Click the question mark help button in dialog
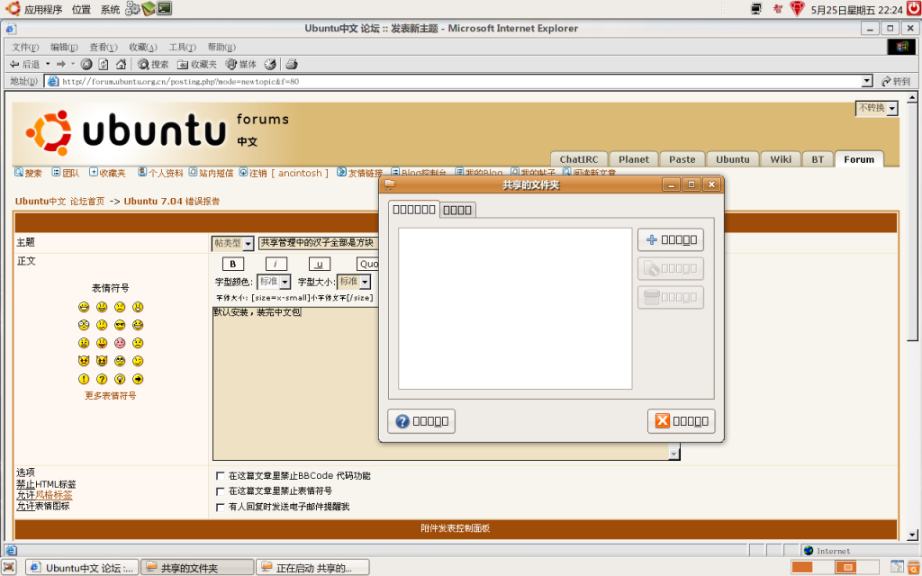Image resolution: width=922 pixels, height=576 pixels. pos(421,421)
